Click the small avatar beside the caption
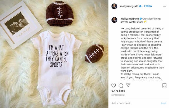 [x=114, y=20]
